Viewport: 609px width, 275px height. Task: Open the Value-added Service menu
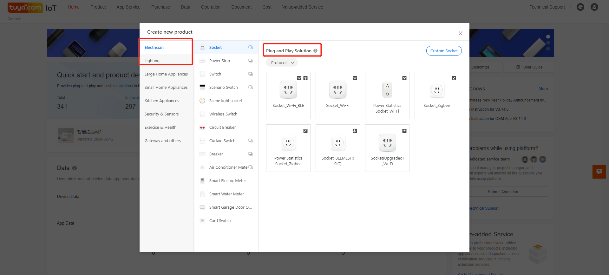coord(302,7)
